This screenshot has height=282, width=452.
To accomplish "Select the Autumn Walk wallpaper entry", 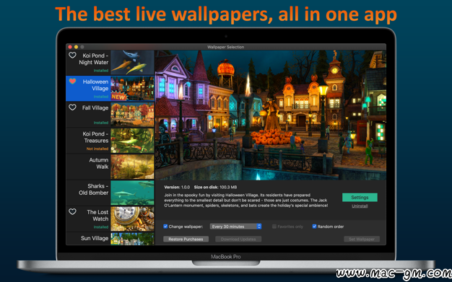I will point(110,167).
